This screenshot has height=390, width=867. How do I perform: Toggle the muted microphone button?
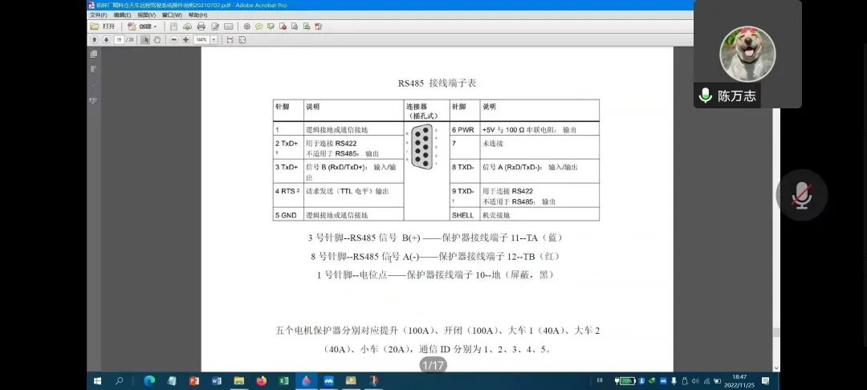pyautogui.click(x=801, y=195)
